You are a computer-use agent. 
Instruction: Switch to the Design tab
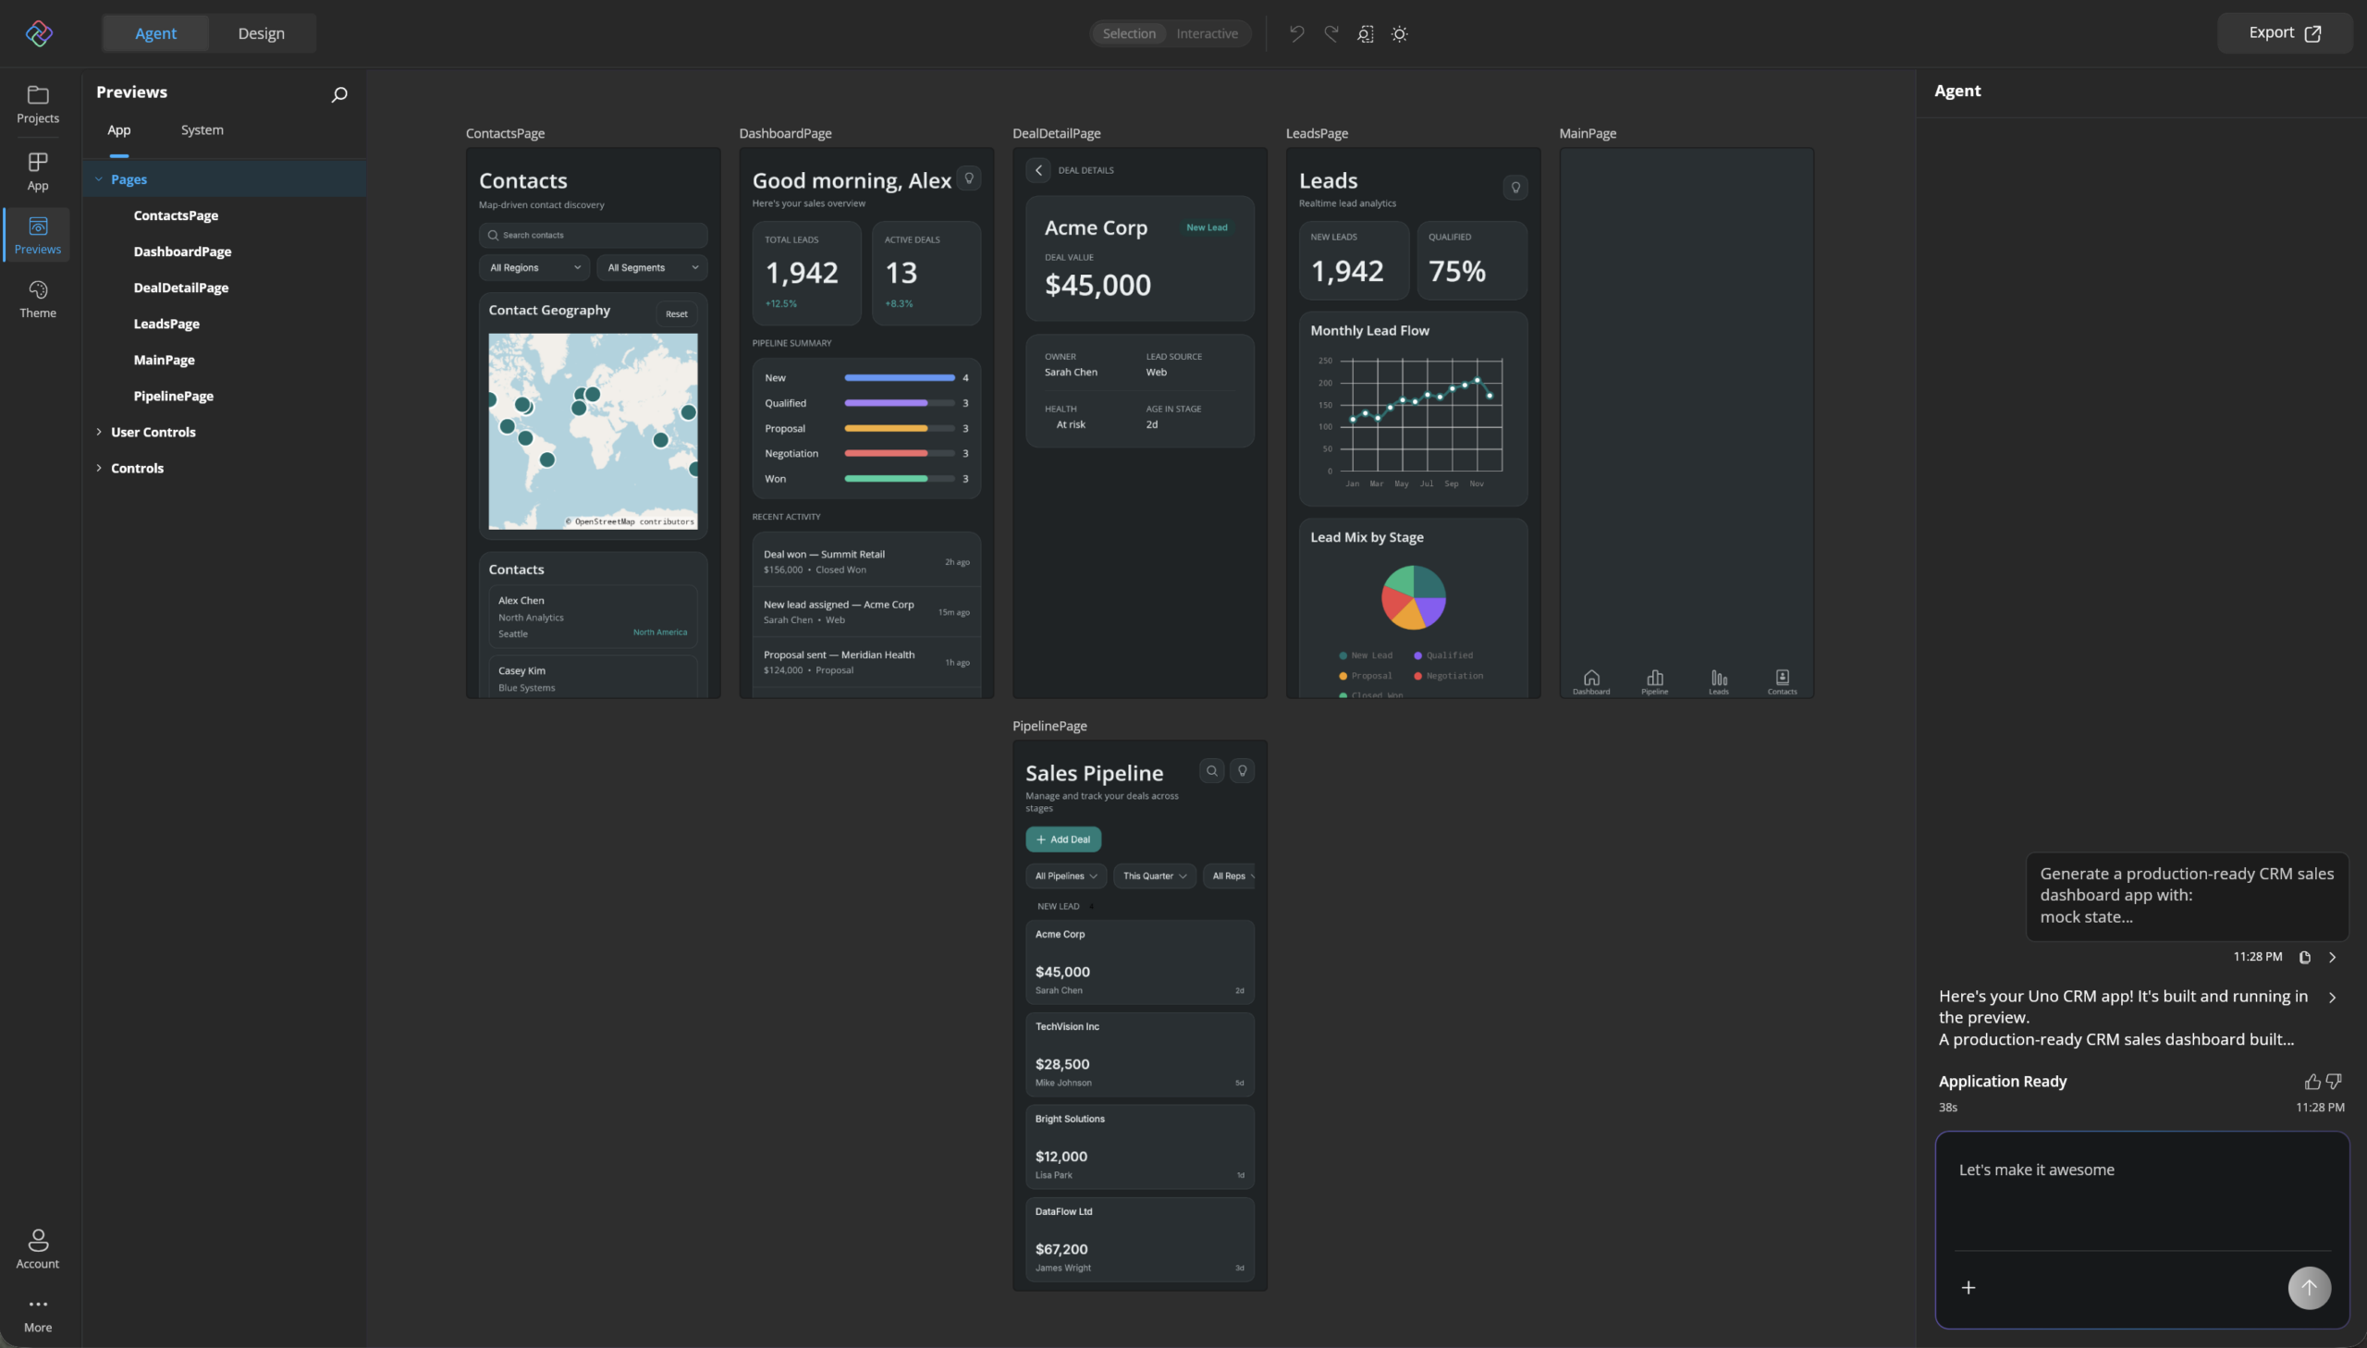coord(261,33)
